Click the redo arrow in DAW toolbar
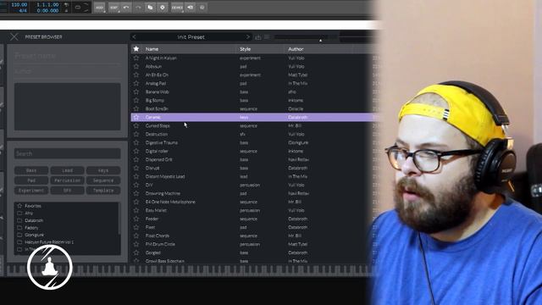This screenshot has width=542, height=305. click(138, 8)
